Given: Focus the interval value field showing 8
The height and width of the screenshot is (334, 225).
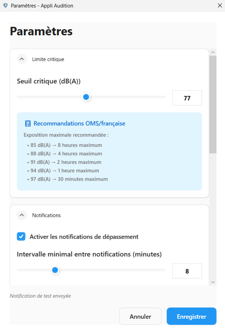Looking at the screenshot, I should 187,271.
